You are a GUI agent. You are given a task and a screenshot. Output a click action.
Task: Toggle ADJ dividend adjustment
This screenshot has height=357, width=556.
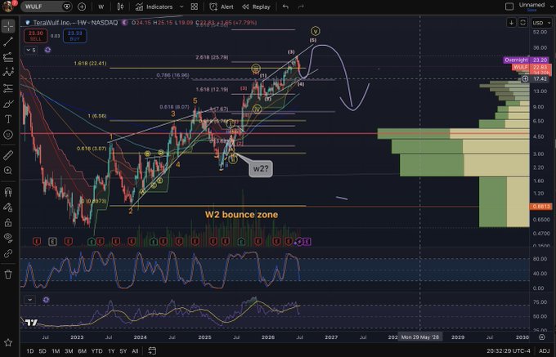545,351
